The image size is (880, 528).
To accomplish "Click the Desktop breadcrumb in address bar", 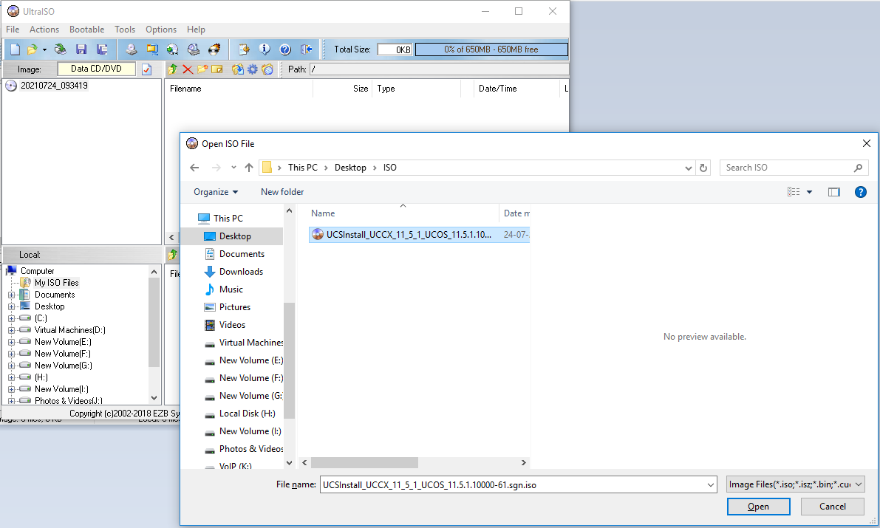I will 350,168.
